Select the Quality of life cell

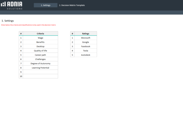click(40, 51)
